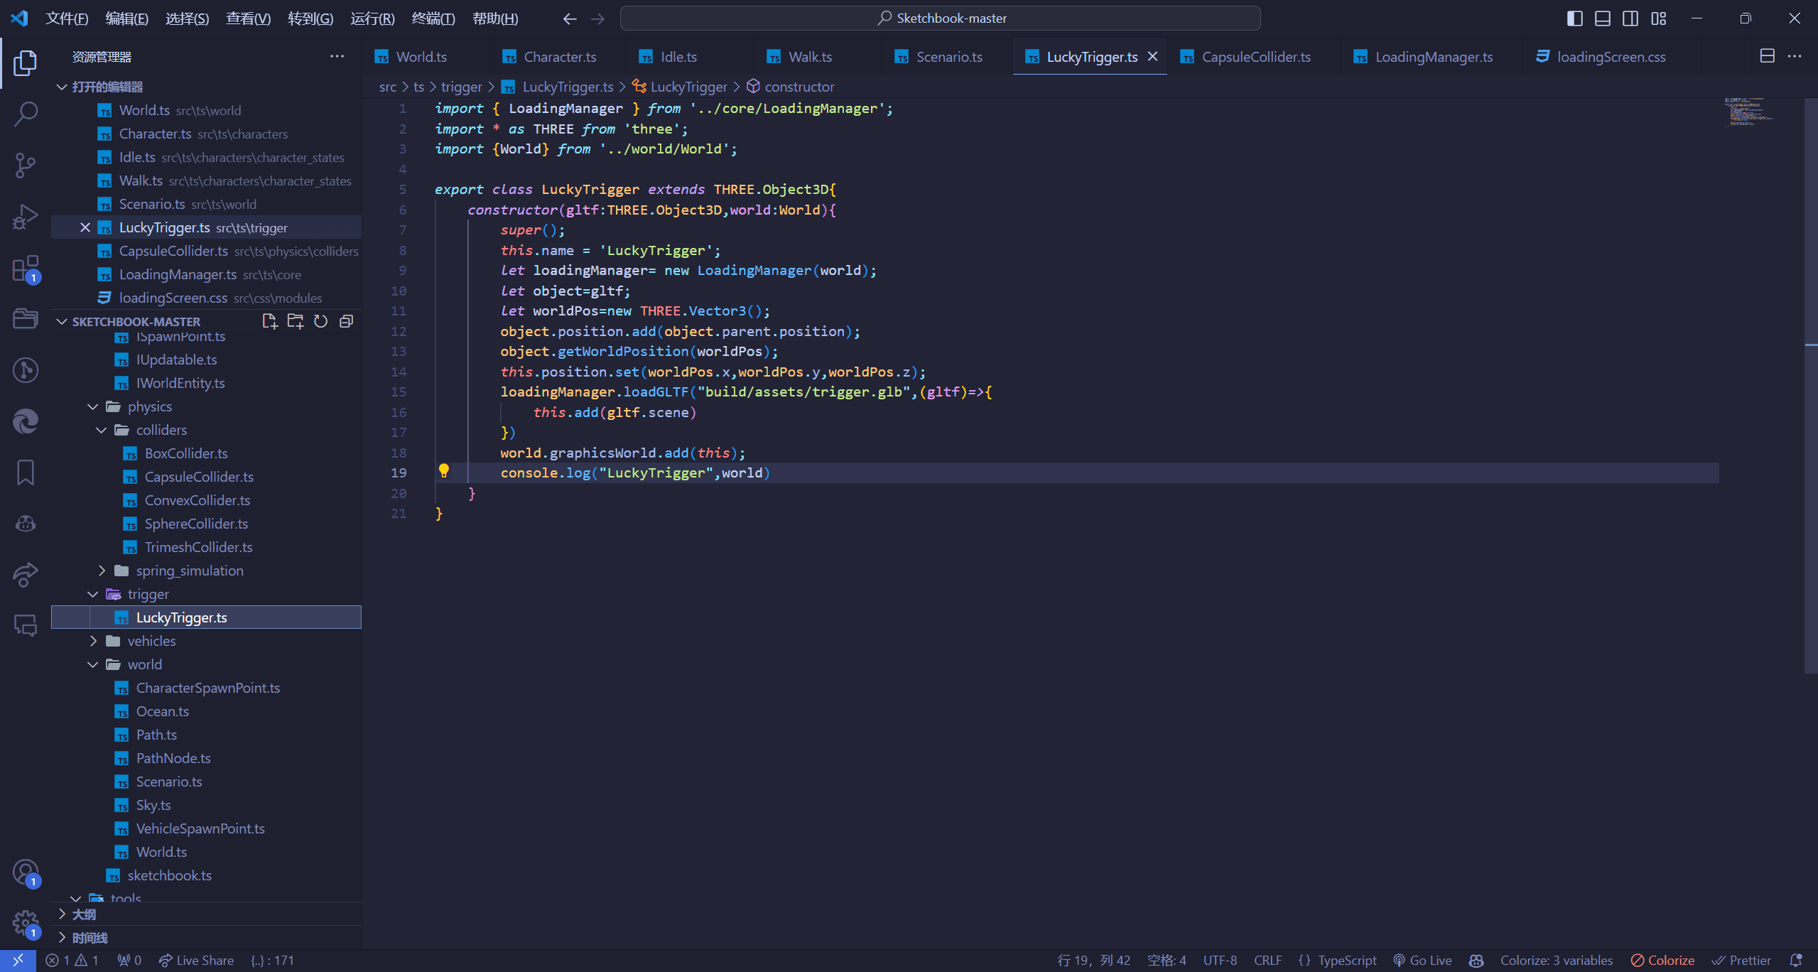Split the editor with the split icon
1818x972 pixels.
pos(1768,56)
